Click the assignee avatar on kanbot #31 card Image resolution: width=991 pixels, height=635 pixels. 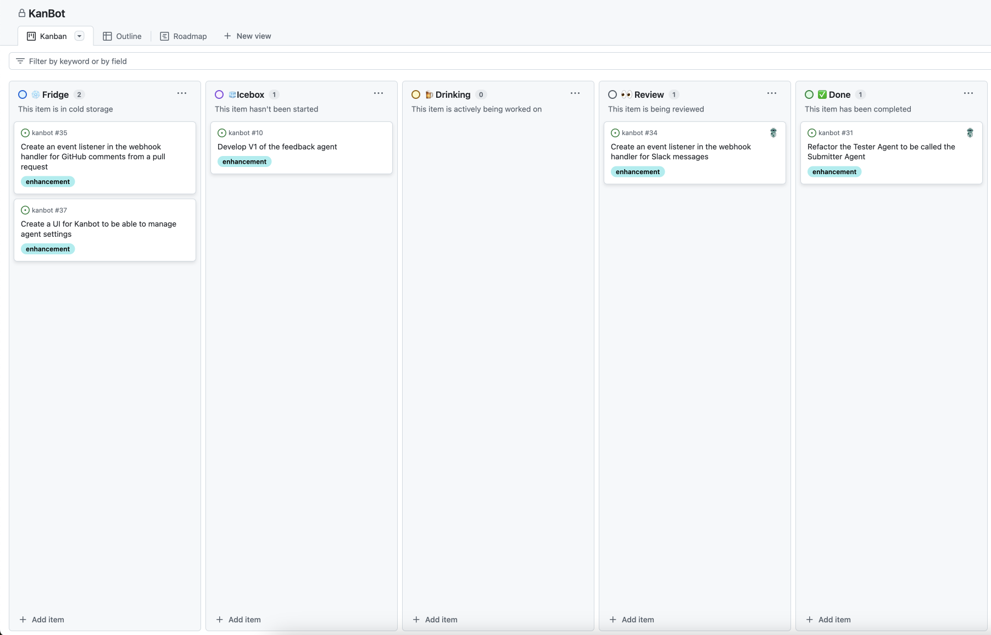pos(970,132)
